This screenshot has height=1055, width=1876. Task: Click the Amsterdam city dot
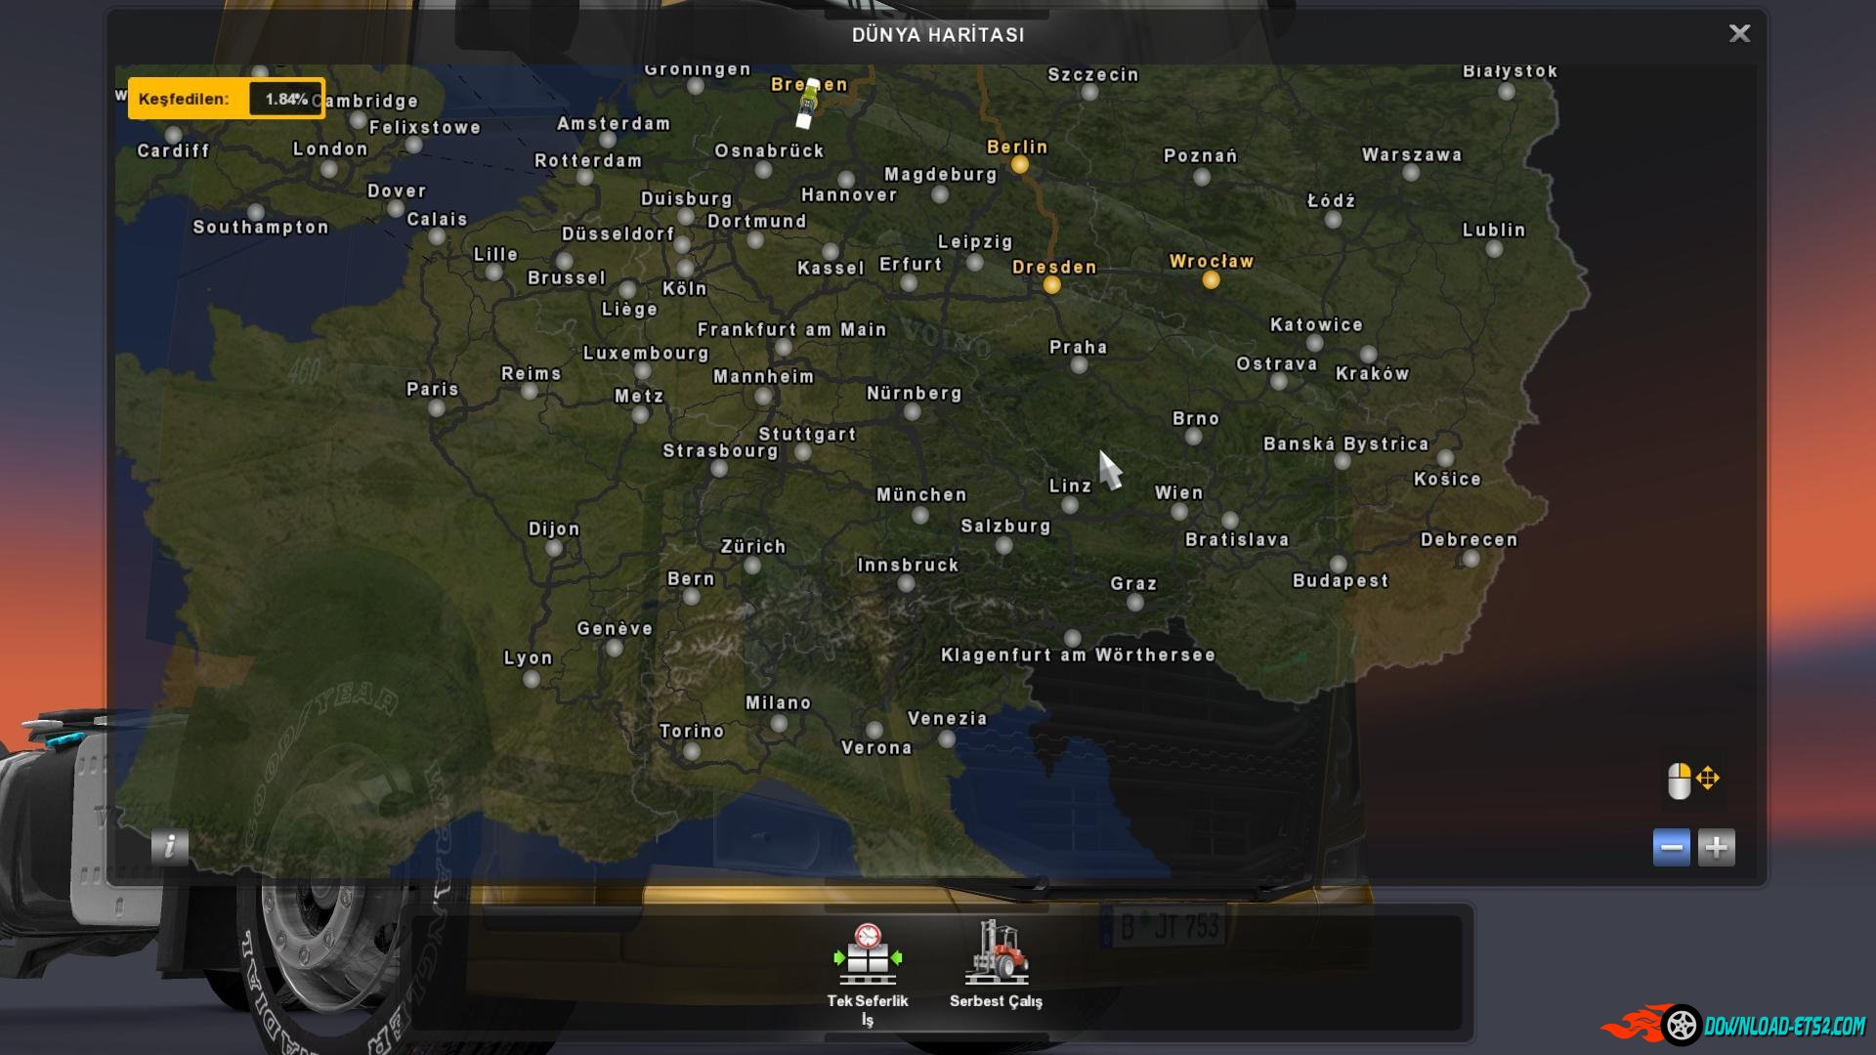click(607, 142)
